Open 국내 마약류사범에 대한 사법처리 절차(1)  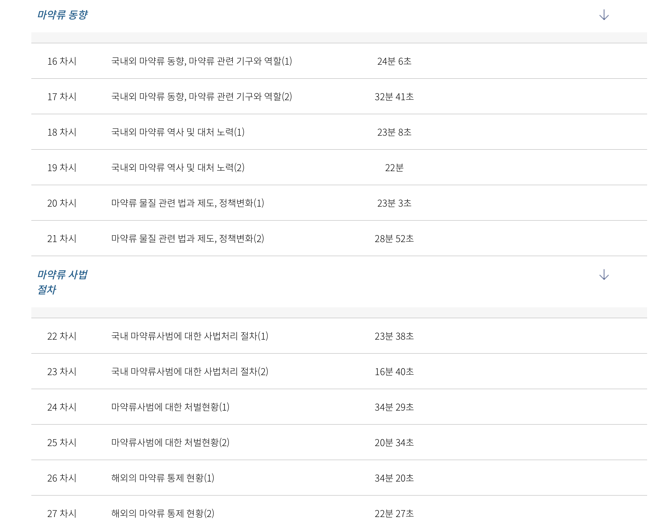coord(190,336)
